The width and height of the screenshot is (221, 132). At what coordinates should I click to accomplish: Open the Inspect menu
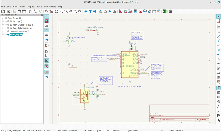click(x=31, y=6)
